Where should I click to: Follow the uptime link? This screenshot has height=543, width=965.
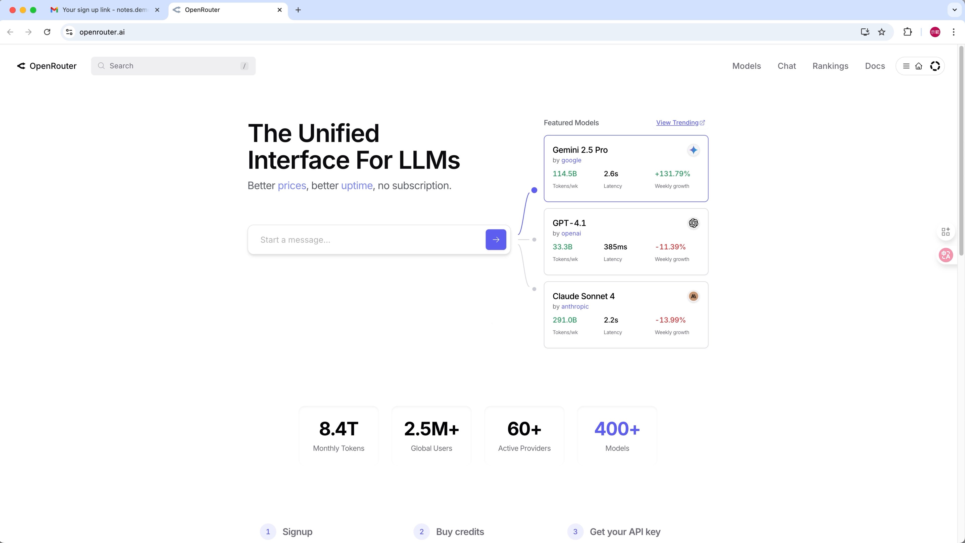click(357, 186)
